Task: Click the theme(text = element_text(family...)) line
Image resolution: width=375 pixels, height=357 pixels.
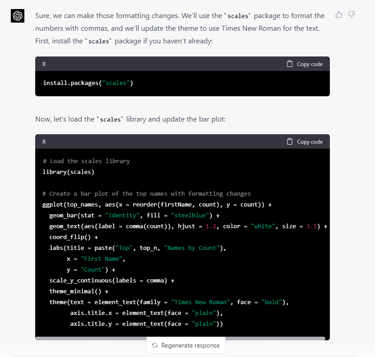Action: [169, 302]
